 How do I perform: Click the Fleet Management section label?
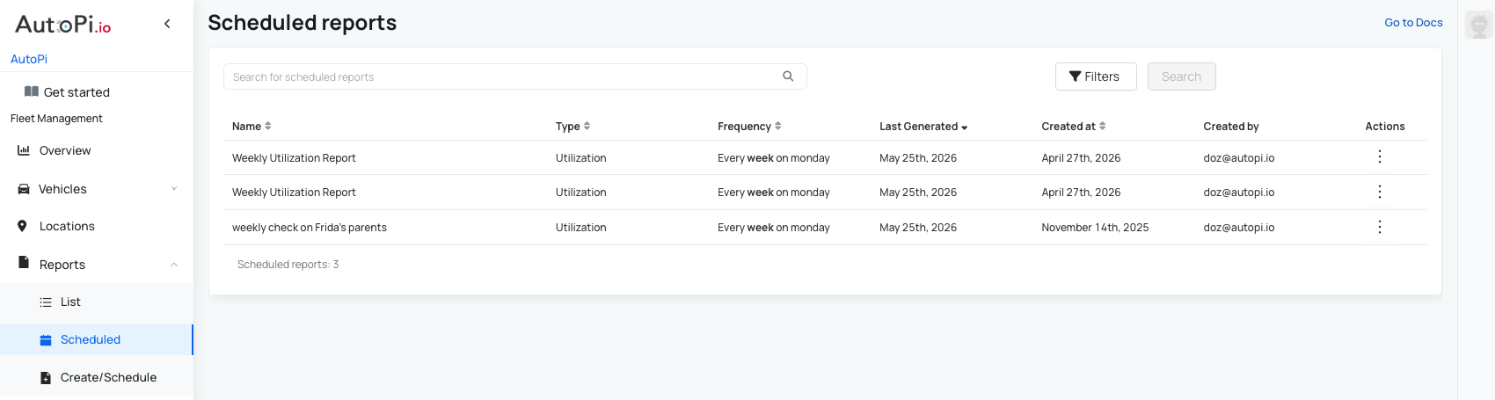(x=56, y=119)
